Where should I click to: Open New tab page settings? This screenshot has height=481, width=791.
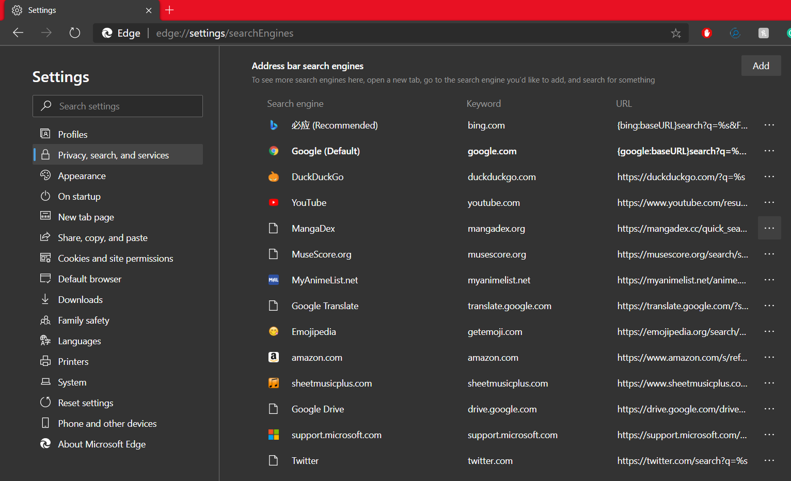coord(118,217)
